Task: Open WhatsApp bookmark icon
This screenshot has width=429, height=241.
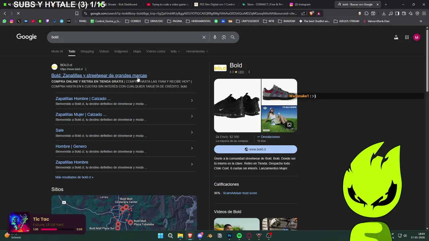Action: (x=4, y=21)
